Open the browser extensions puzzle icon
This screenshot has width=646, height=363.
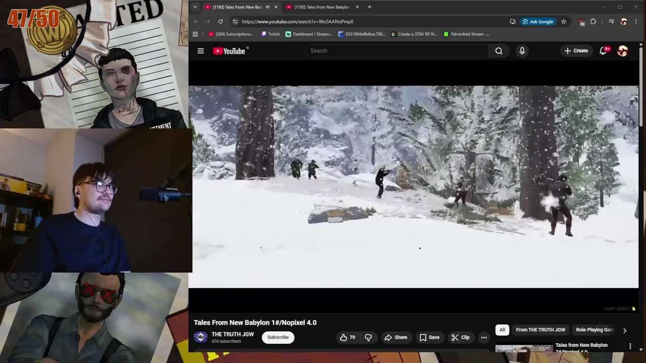coord(593,22)
